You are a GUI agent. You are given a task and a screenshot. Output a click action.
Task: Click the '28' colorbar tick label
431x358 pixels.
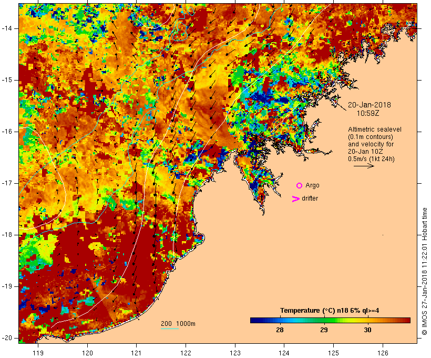pyautogui.click(x=280, y=330)
